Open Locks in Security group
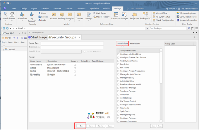This screenshot has width=199, height=130. click(42, 20)
